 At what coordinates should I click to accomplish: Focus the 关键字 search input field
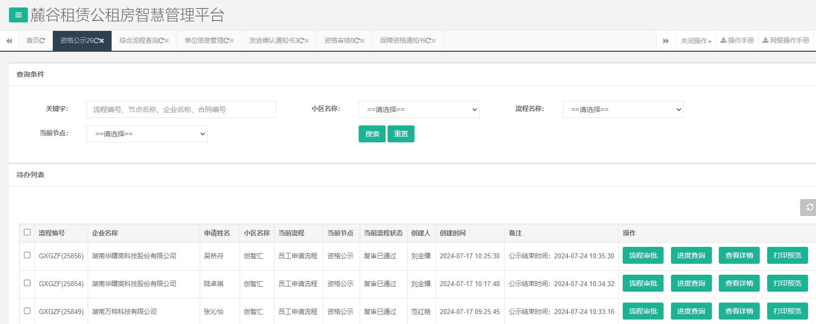(x=181, y=109)
